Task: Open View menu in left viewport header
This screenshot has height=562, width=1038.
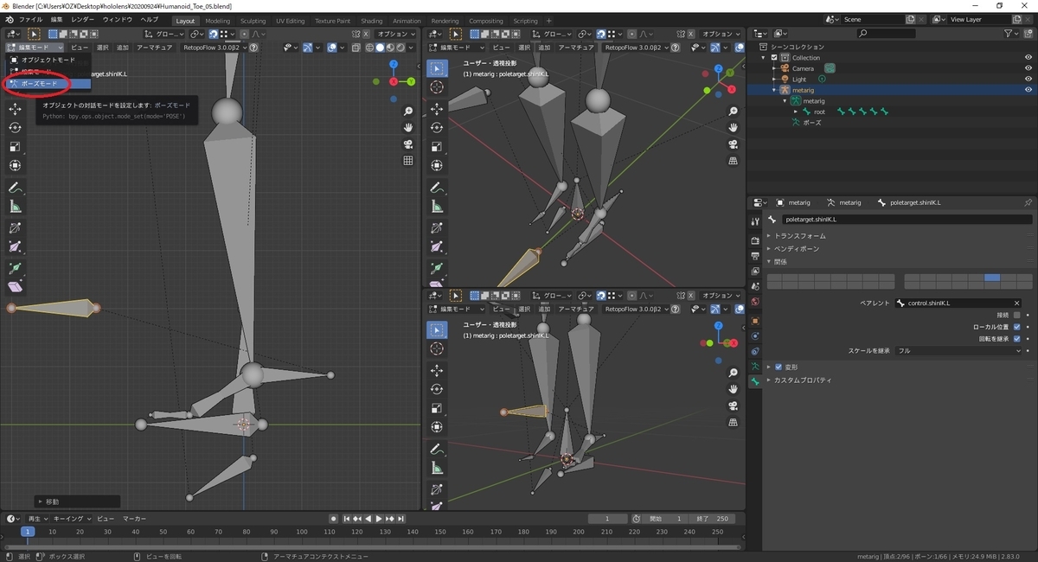Action: (x=79, y=48)
